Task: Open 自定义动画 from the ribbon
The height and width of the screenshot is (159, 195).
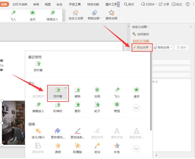Action: point(76,15)
